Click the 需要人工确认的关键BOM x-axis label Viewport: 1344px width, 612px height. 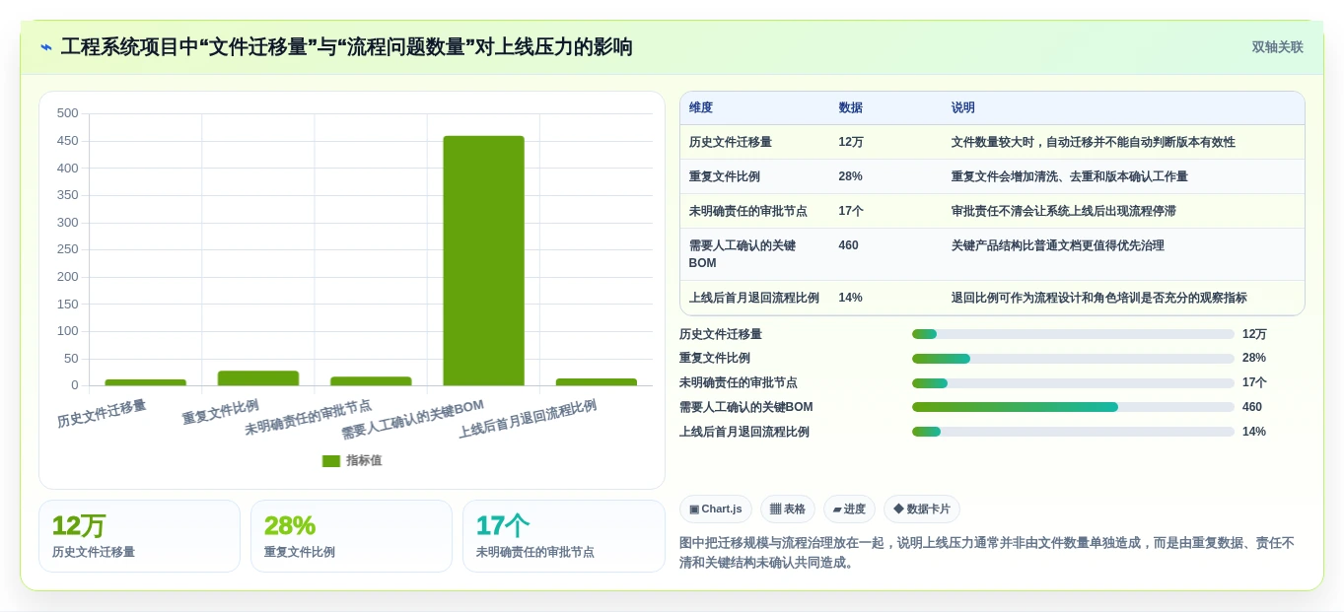(x=413, y=420)
